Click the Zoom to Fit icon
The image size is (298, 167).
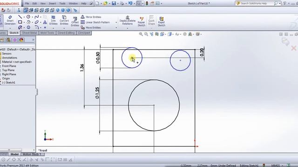click(141, 34)
